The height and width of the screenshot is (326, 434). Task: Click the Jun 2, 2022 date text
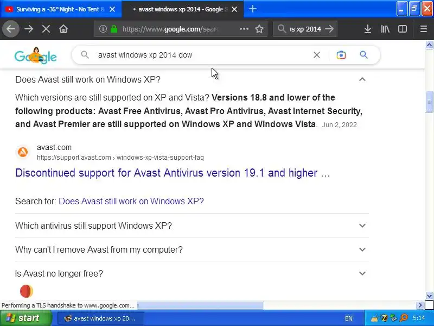point(340,125)
